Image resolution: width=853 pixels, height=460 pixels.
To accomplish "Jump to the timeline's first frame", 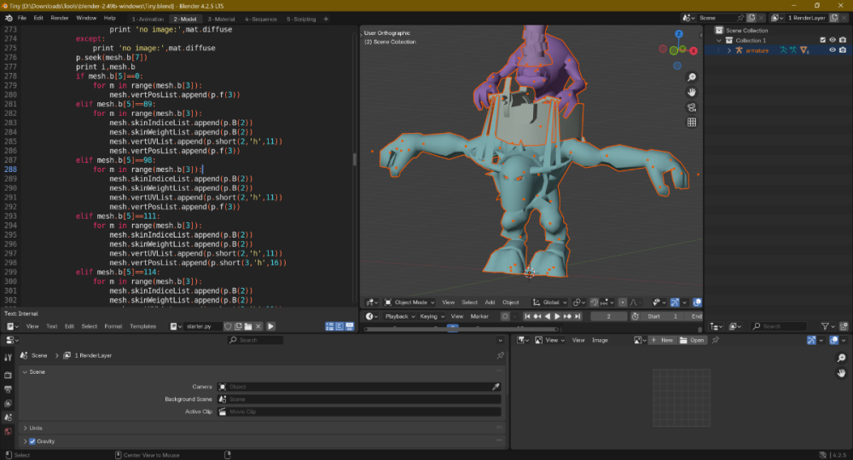I will click(x=528, y=316).
